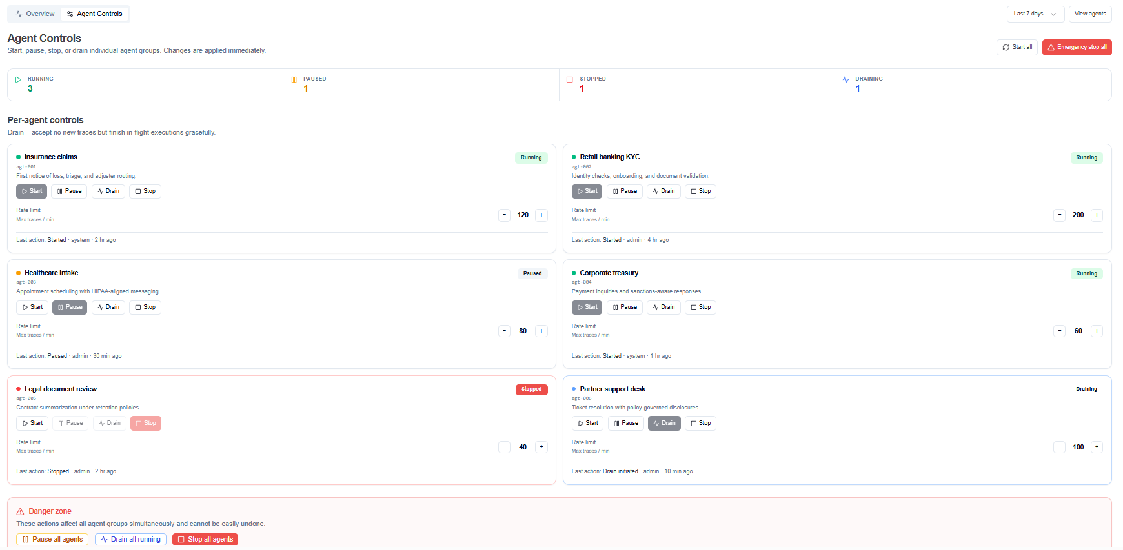Click View agents button
Image resolution: width=1123 pixels, height=550 pixels.
pos(1090,14)
